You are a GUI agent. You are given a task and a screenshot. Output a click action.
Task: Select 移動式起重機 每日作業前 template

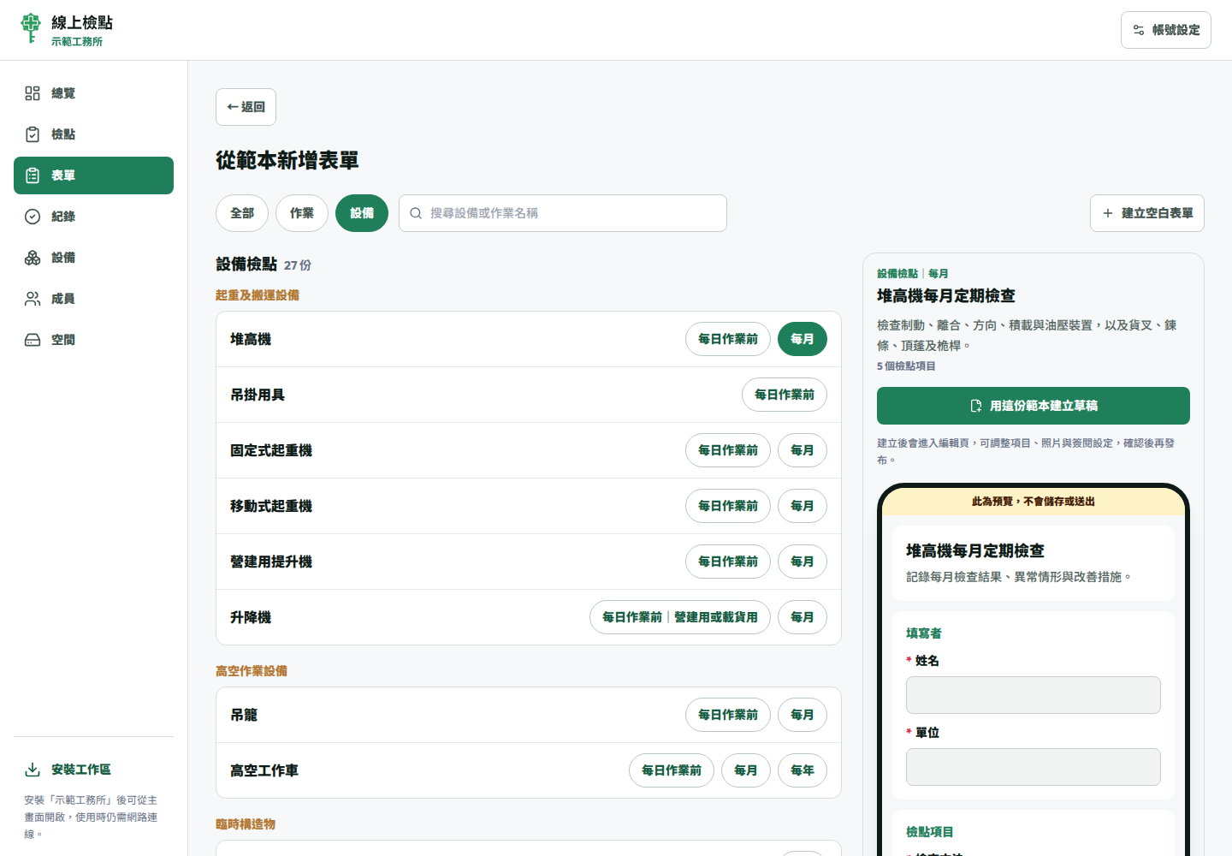coord(728,506)
